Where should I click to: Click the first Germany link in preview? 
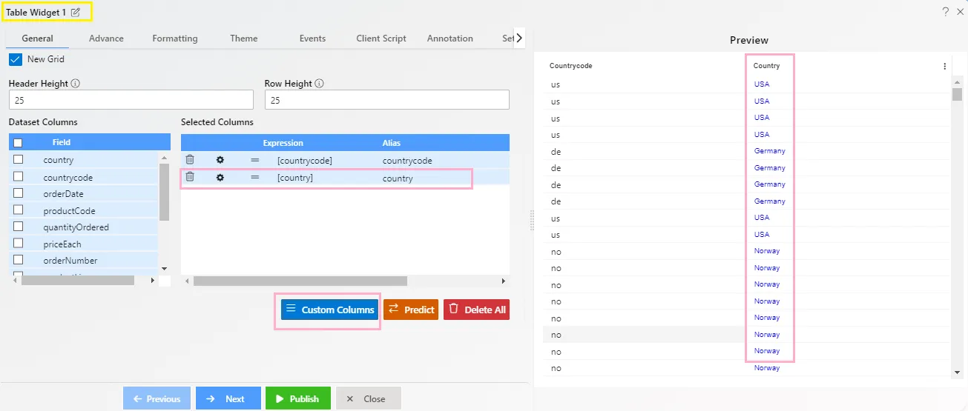pyautogui.click(x=769, y=151)
